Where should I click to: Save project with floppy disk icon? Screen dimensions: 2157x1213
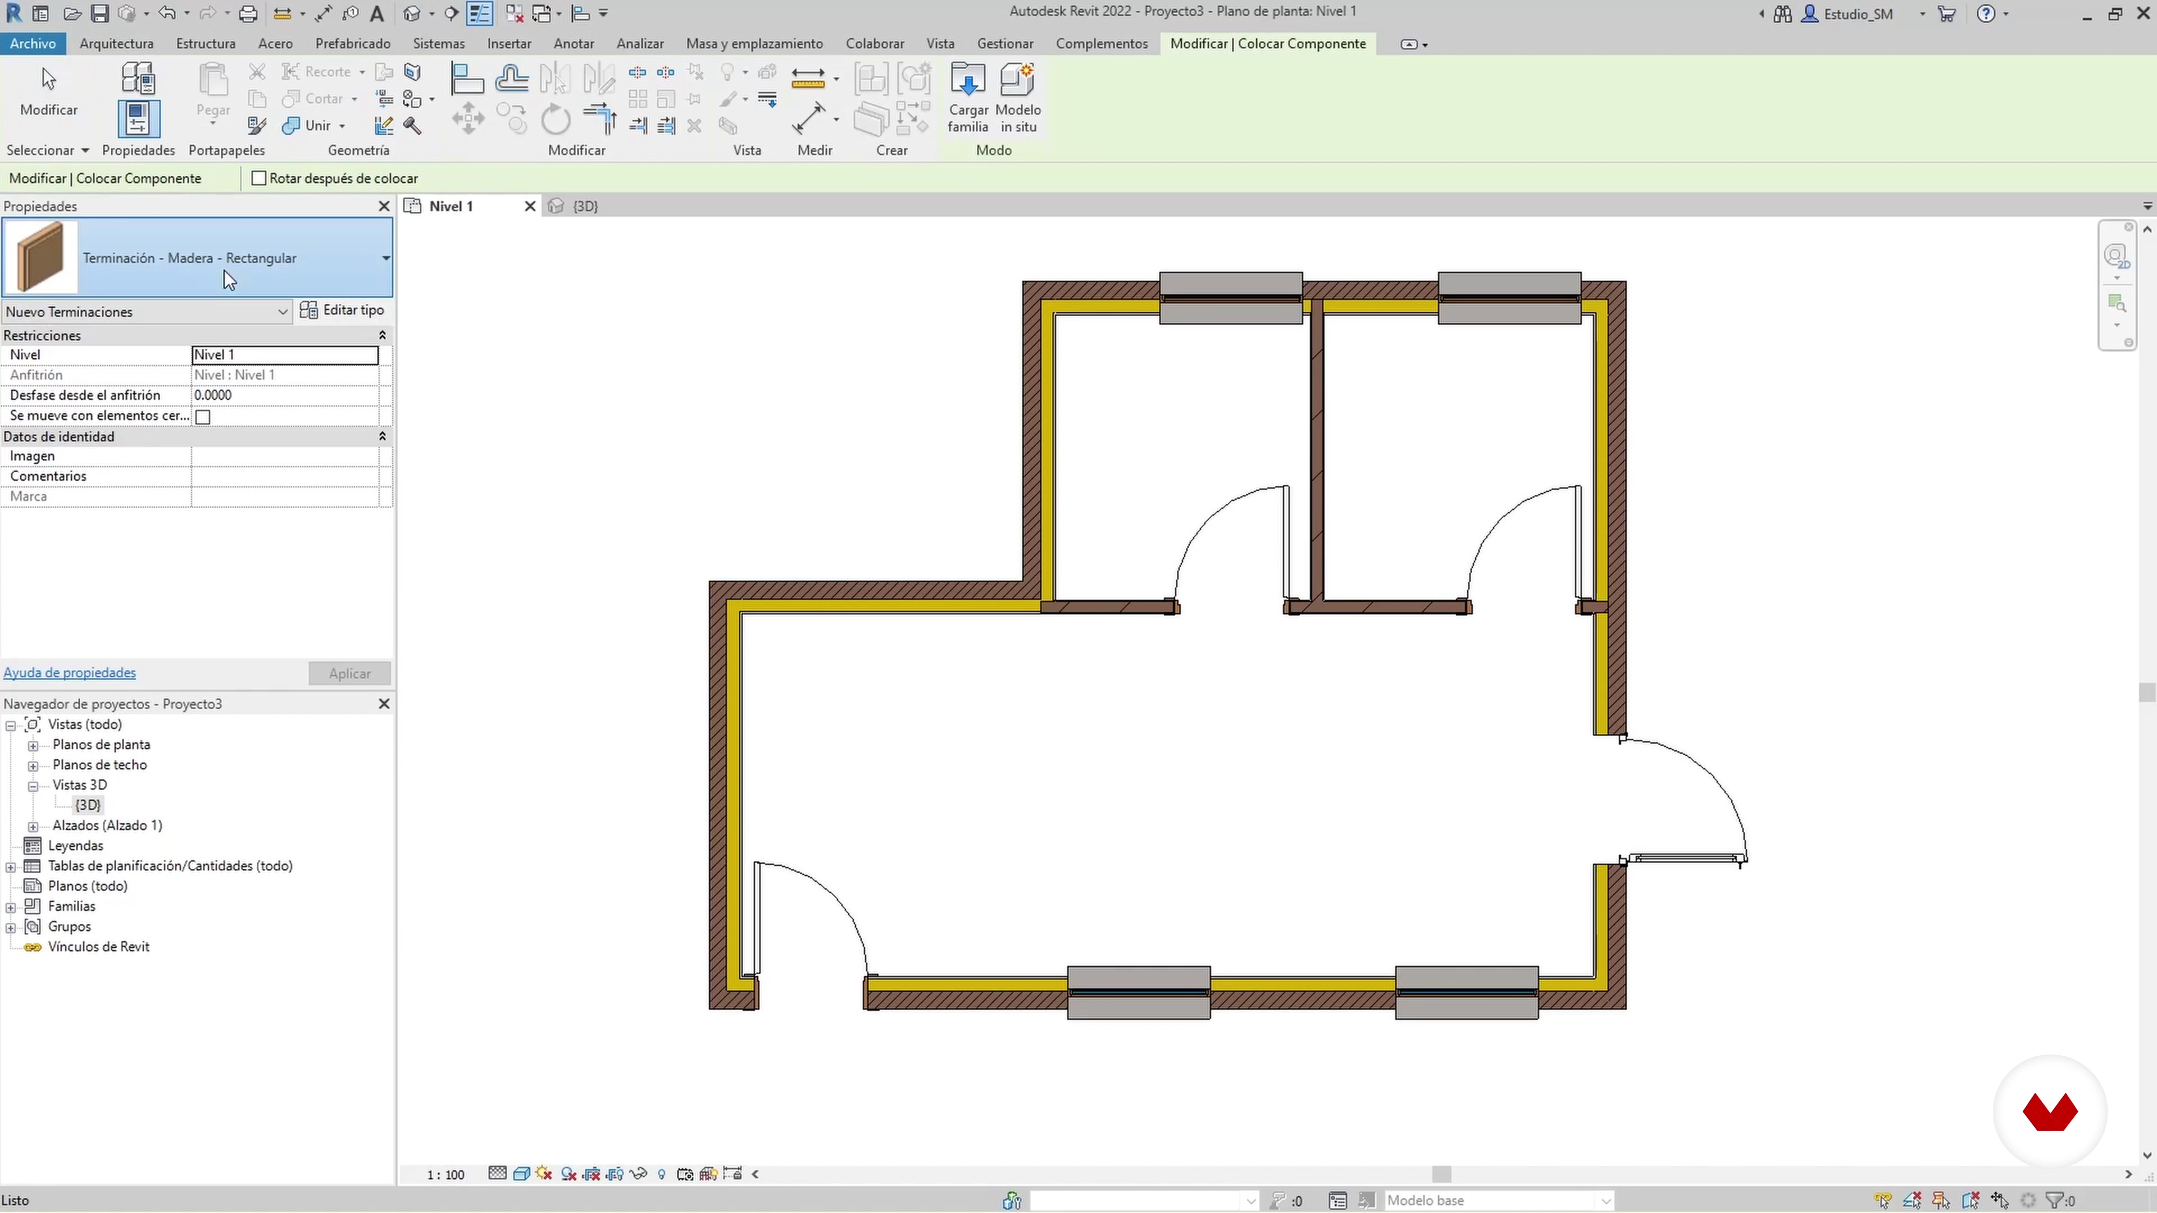[x=99, y=13]
